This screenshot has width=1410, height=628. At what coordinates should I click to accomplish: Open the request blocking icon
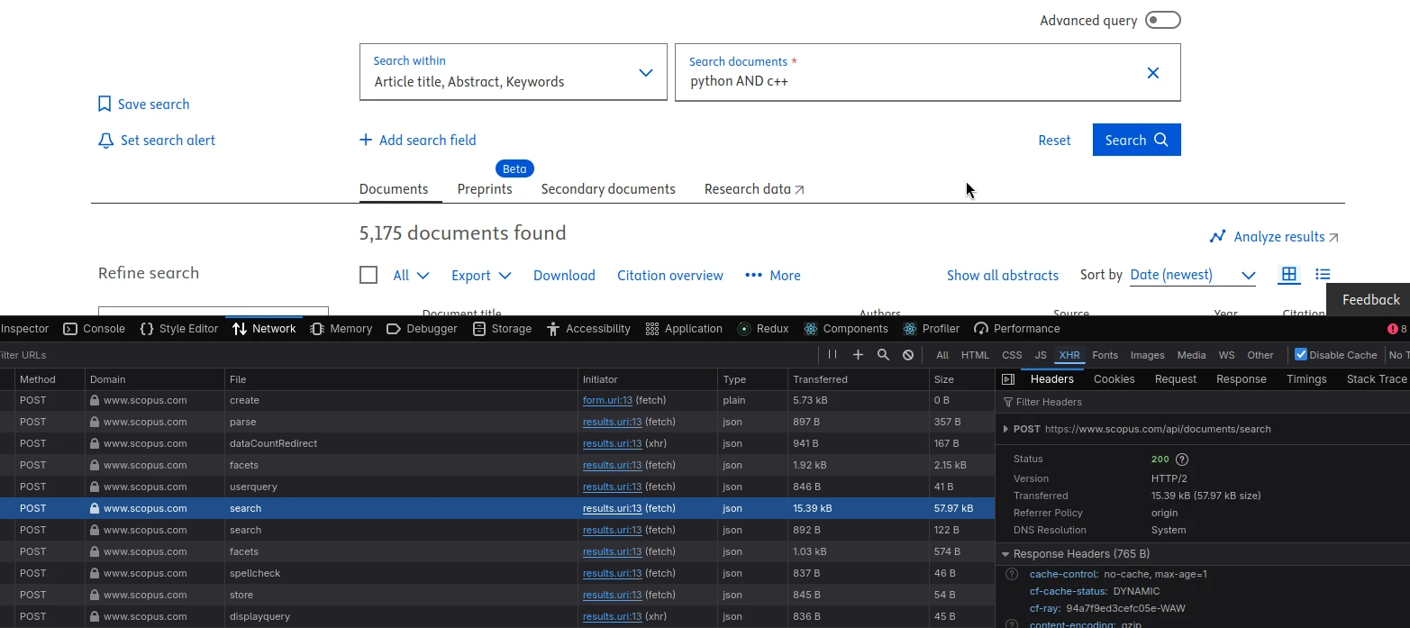(908, 355)
